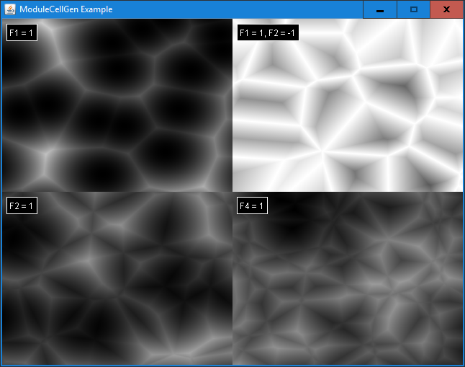The height and width of the screenshot is (367, 465).
Task: Minimize the ModuleCellGen Example window
Action: coord(379,9)
